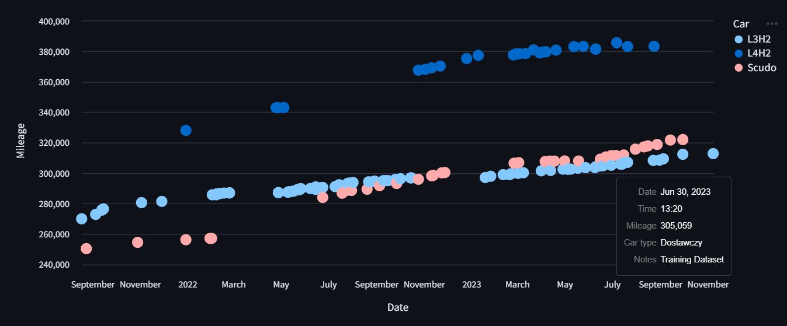Viewport: 787px width, 326px height.
Task: Click the L4H2 dark blue legend circle
Action: [x=739, y=54]
